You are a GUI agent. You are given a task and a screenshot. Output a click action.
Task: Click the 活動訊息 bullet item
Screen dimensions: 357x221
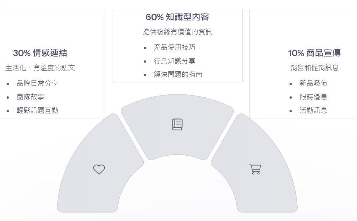[313, 110]
